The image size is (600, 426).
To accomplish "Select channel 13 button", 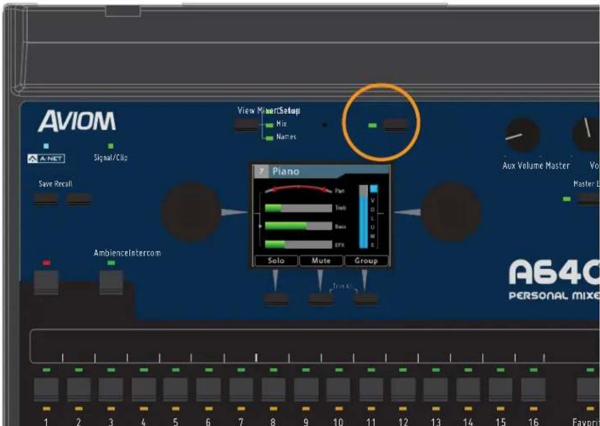I will pos(436,390).
